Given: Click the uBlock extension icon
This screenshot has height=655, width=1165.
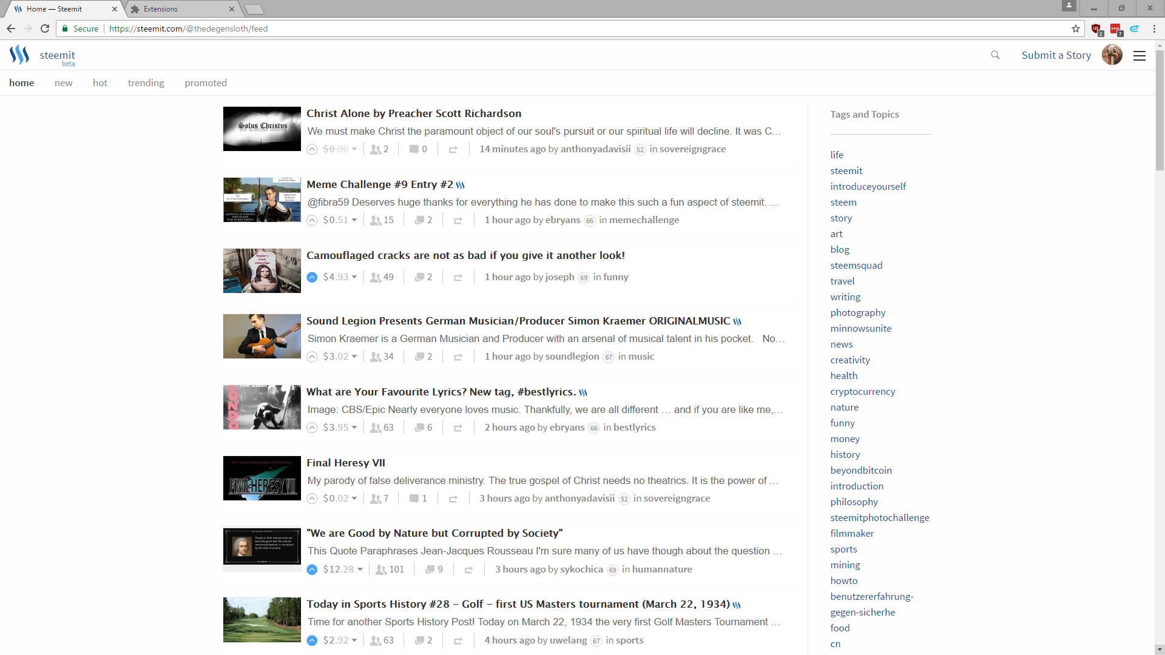Looking at the screenshot, I should click(1096, 29).
